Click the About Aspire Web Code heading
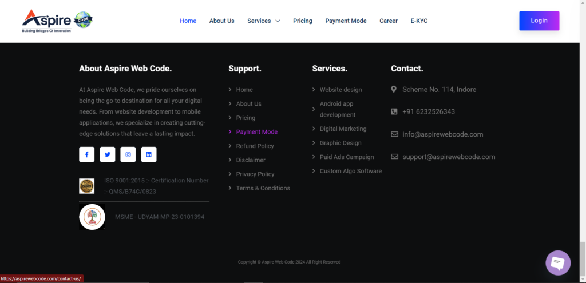The image size is (586, 283). [125, 69]
